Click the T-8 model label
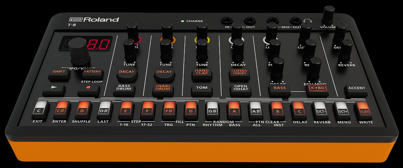The image size is (403, 168). point(71,26)
